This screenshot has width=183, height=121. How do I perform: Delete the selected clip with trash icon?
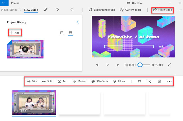click(159, 81)
